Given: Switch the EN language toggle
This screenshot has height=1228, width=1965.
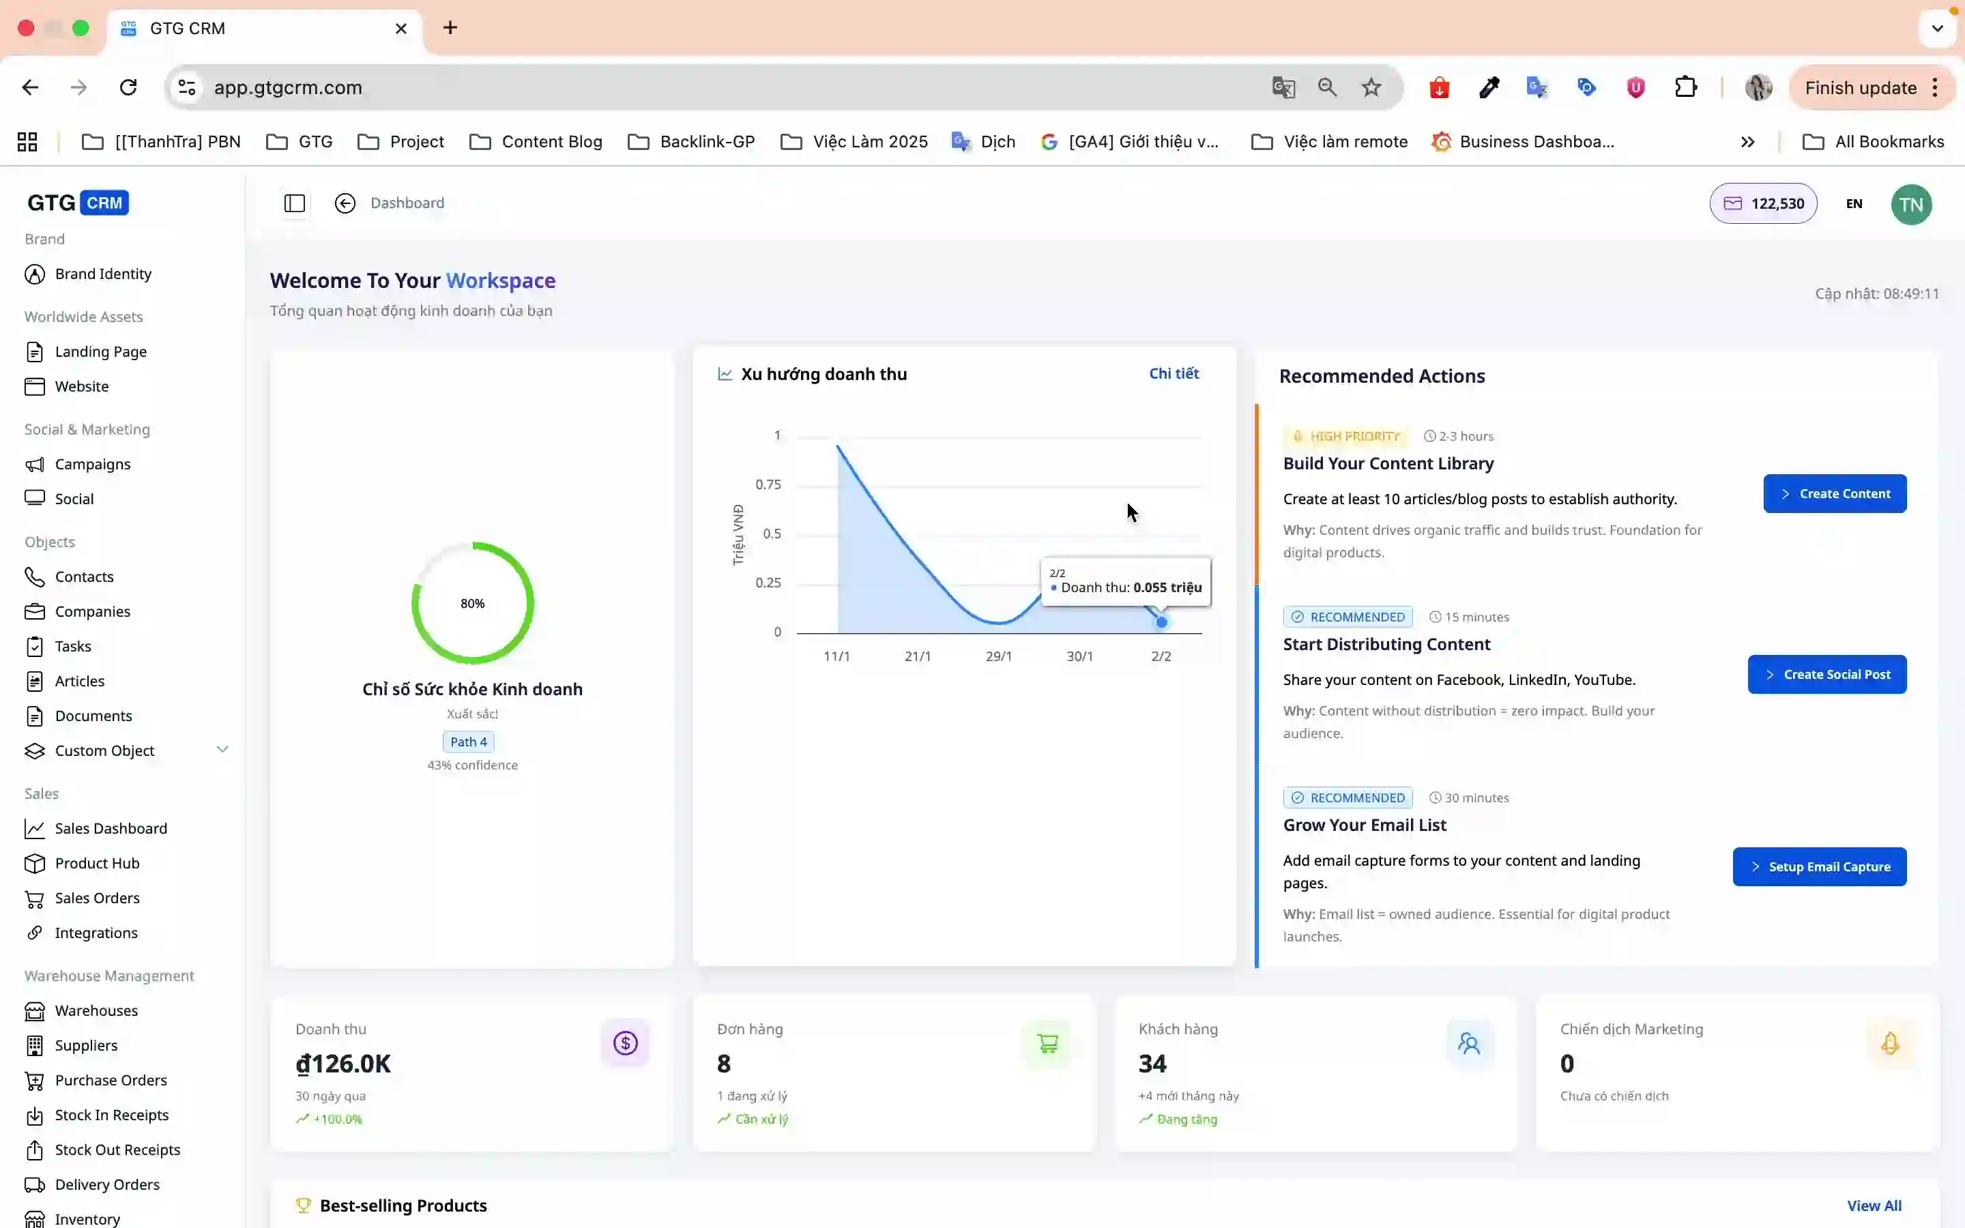Looking at the screenshot, I should point(1854,203).
